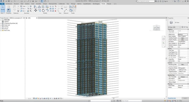Screen dimensions: 189x102
Task: Expand the Schedules/Quantities tree node
Action: [x=1, y=23]
